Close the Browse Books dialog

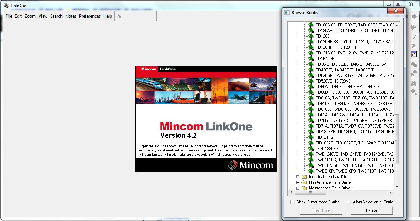396,11
